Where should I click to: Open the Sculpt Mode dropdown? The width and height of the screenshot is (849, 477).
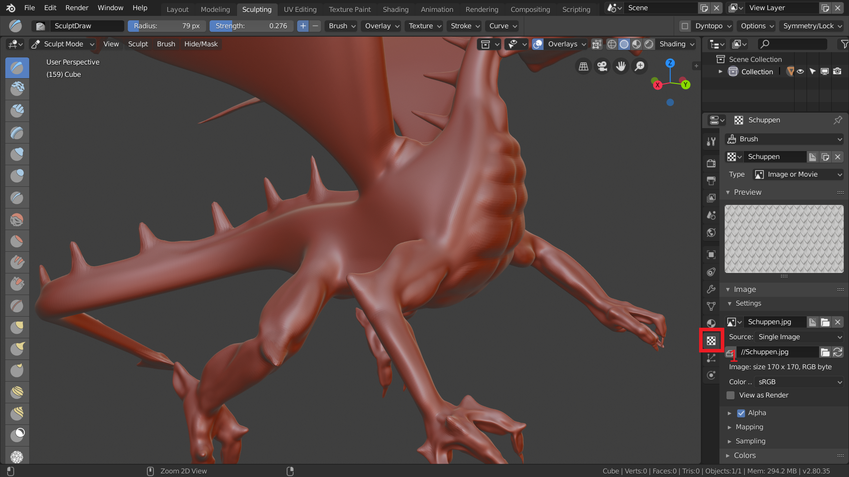point(63,44)
